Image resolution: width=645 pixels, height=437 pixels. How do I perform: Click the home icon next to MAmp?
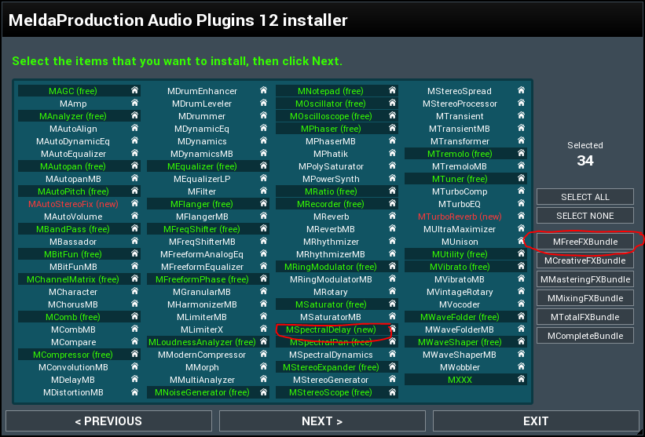pyautogui.click(x=134, y=103)
